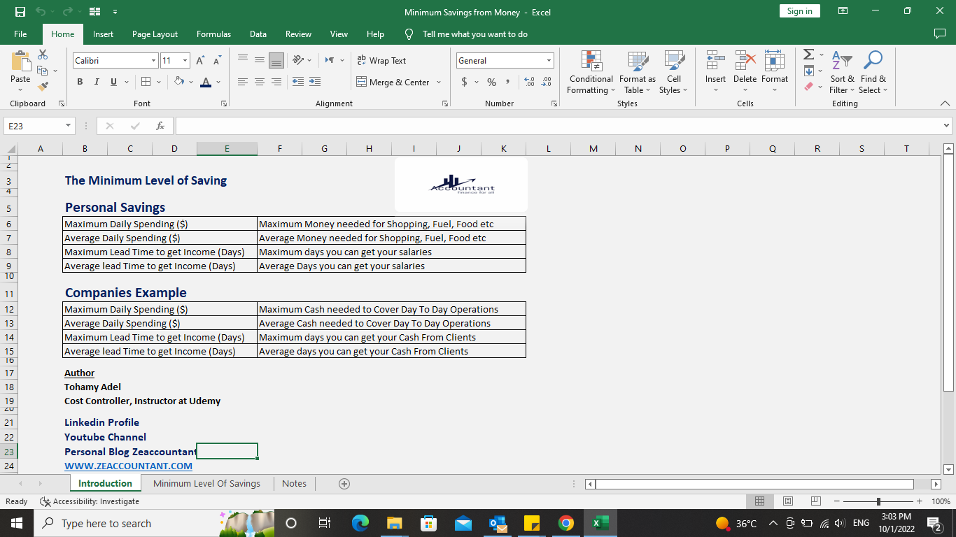
Task: Open File Explorer from the taskbar
Action: (x=395, y=523)
